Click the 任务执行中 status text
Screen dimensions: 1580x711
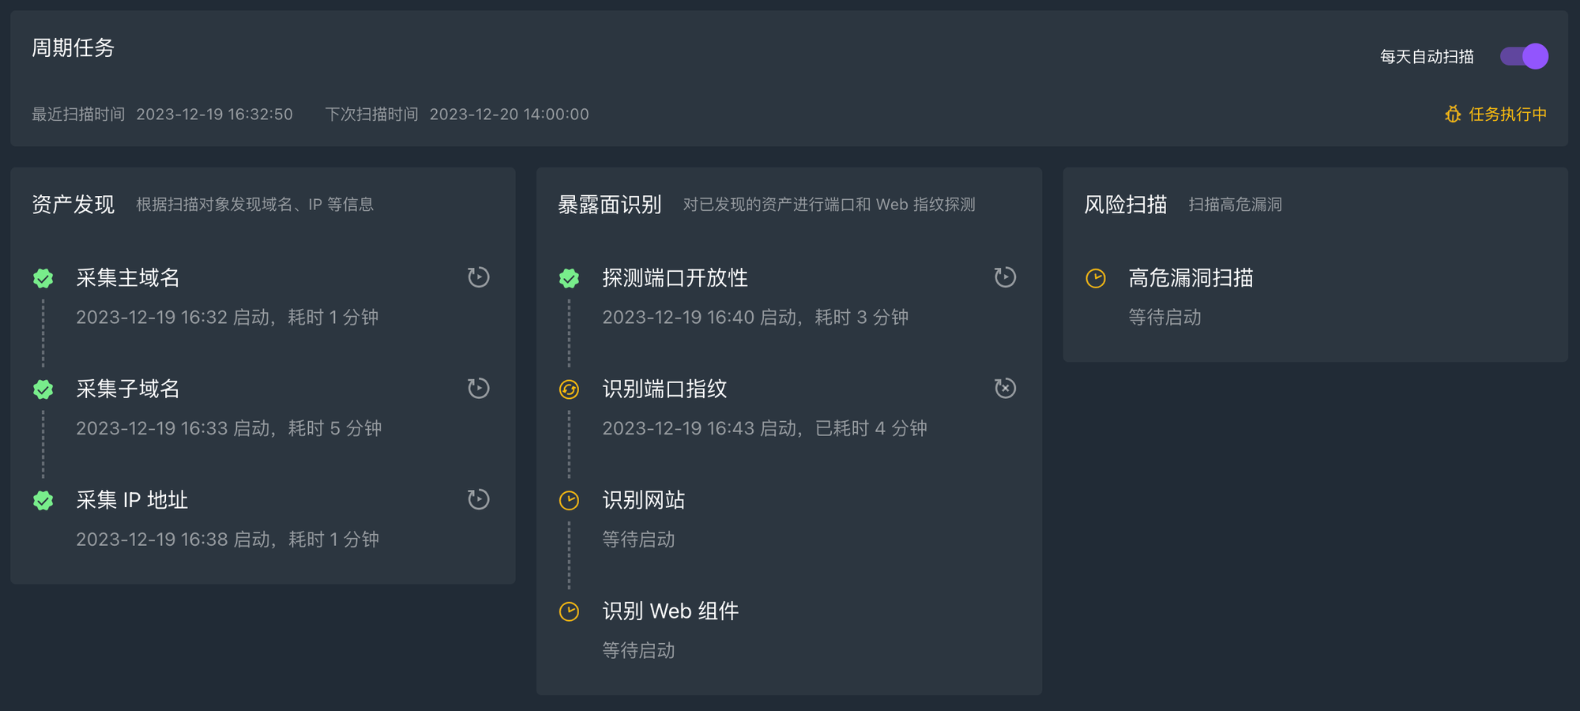[x=1507, y=115]
